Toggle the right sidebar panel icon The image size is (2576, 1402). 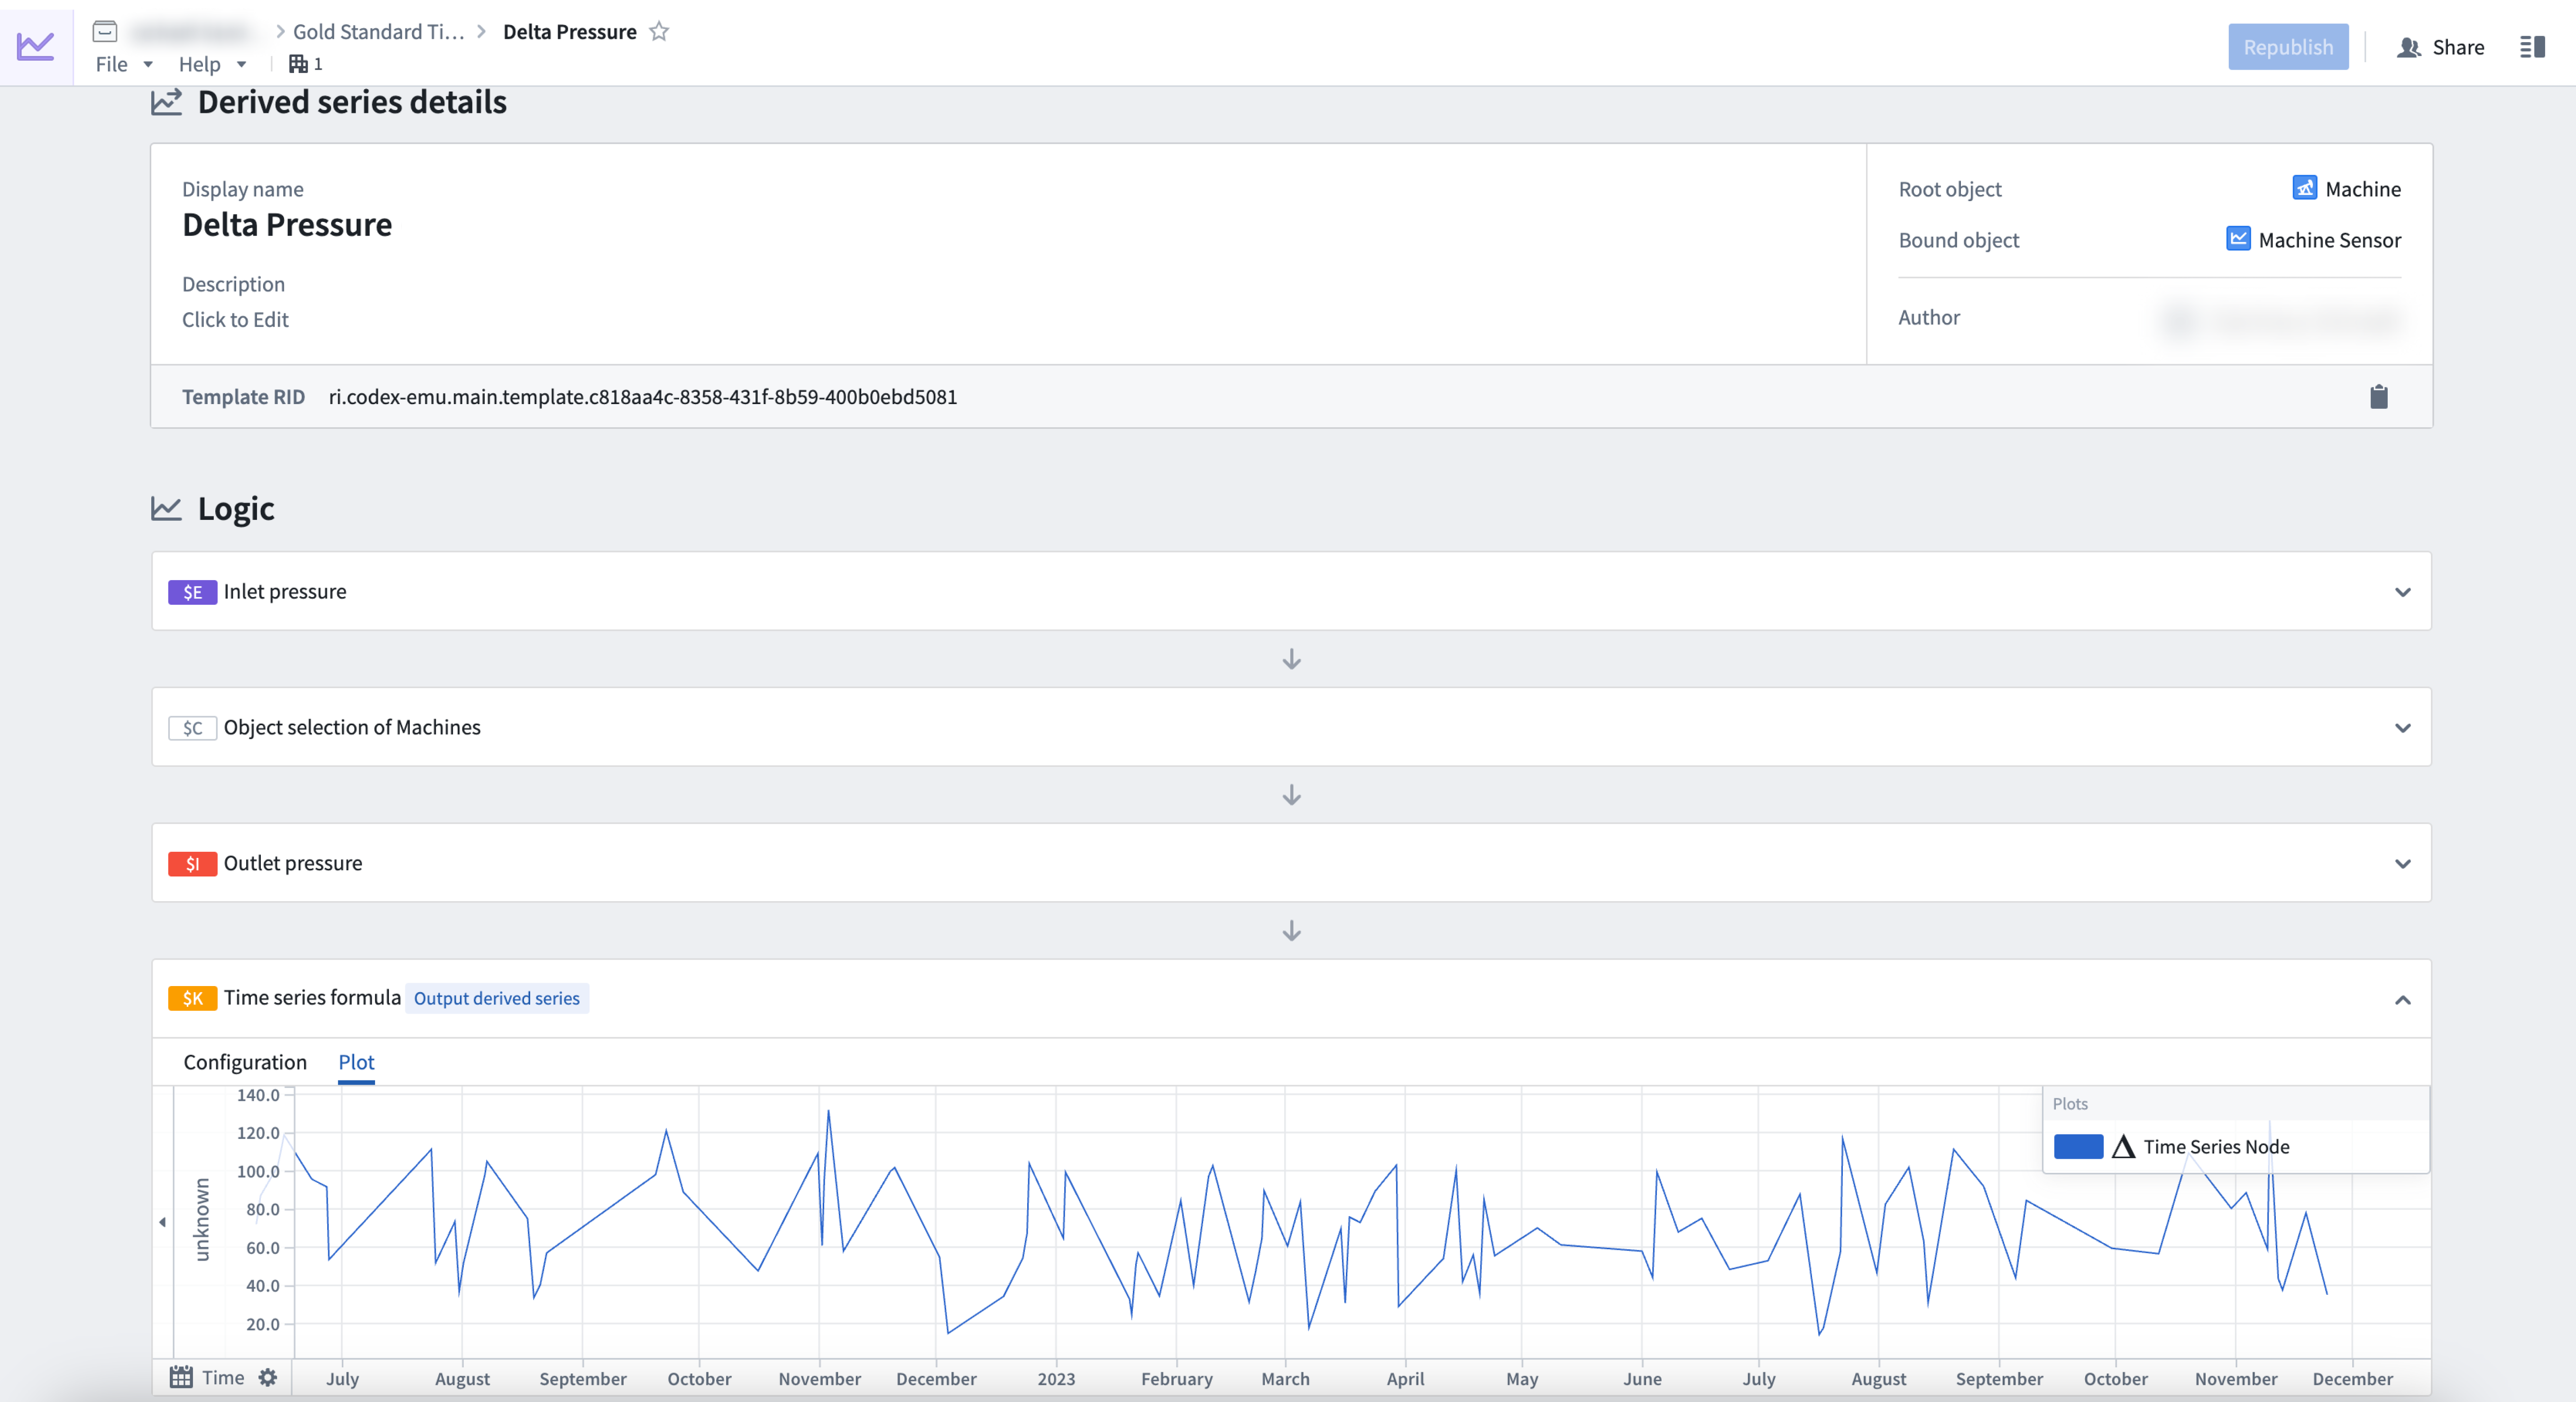[2532, 47]
